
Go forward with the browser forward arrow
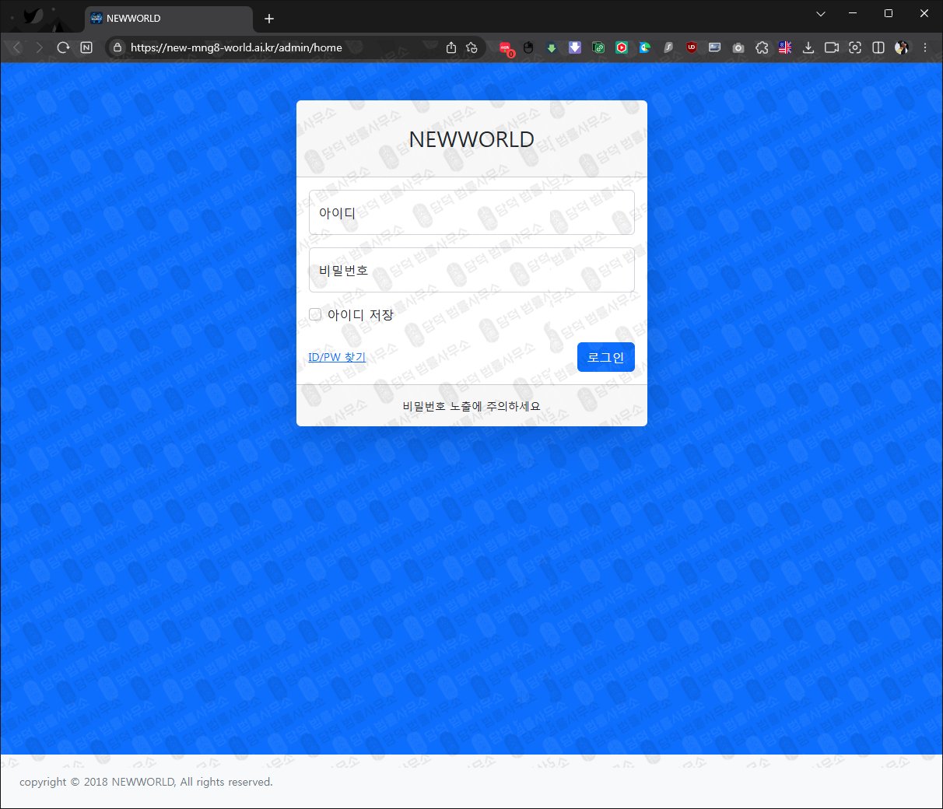click(40, 47)
